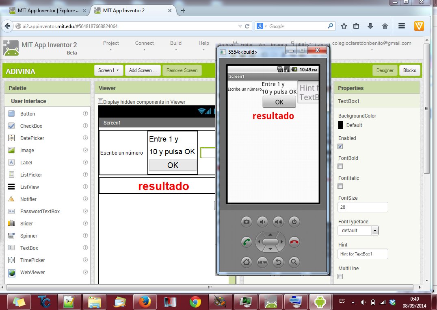Uncheck the Enabled property checkbox
Screen dimensions: 437x310
(x=340, y=146)
